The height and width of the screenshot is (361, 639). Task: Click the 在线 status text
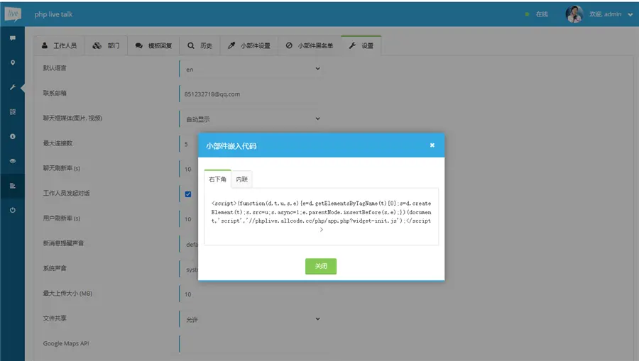click(542, 14)
